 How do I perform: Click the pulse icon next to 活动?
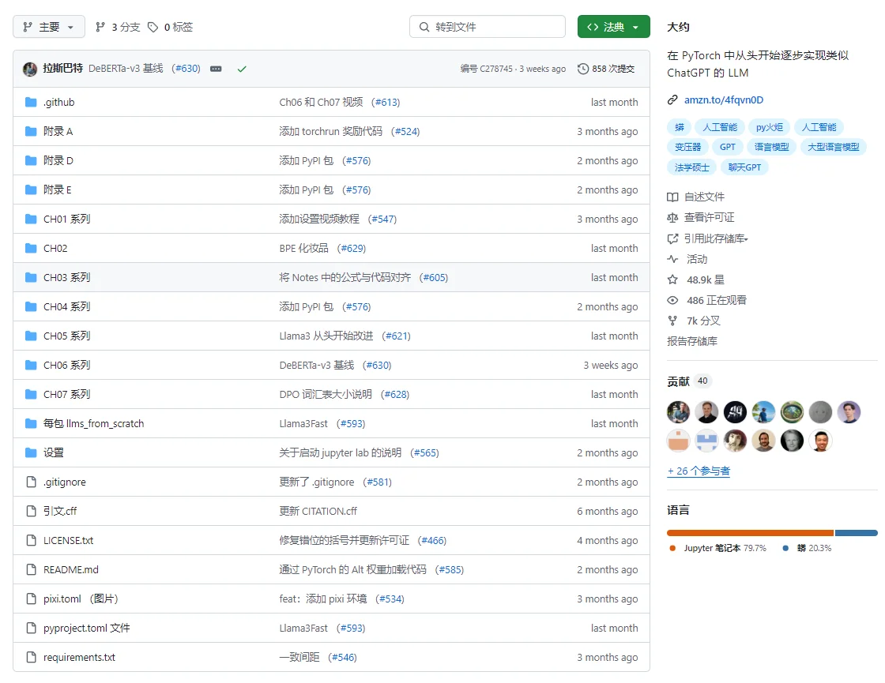tap(672, 260)
